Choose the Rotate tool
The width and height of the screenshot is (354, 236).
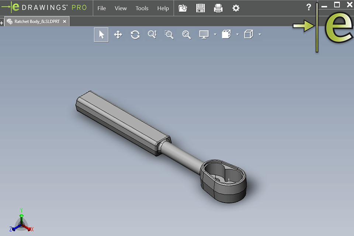point(135,35)
